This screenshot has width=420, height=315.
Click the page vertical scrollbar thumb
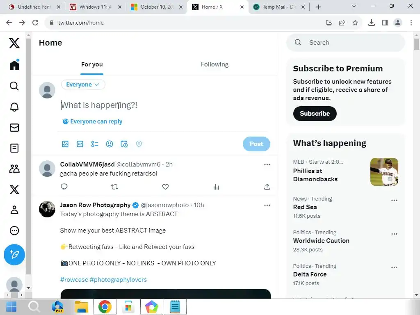(x=416, y=44)
